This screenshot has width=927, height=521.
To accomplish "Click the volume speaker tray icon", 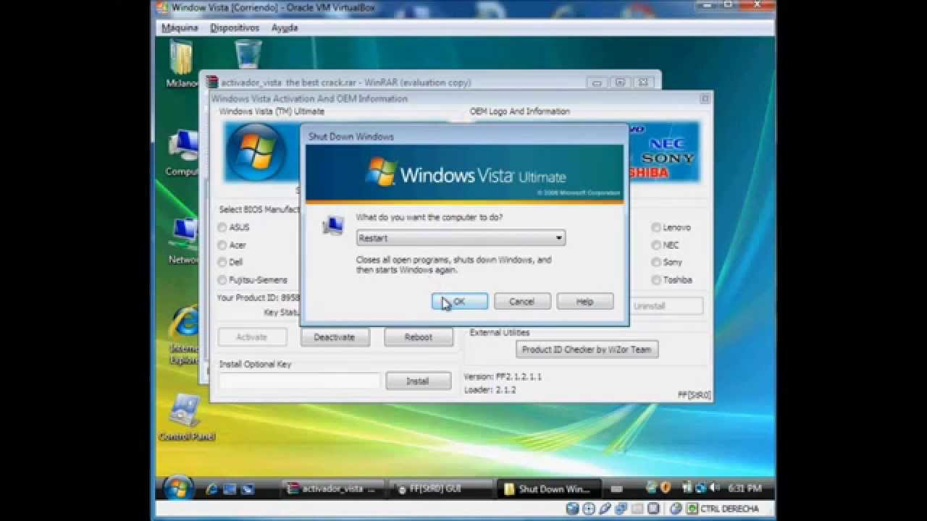I will (x=715, y=488).
